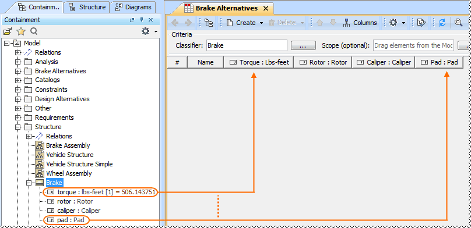Select the Requirements folder label
Image resolution: width=471 pixels, height=228 pixels.
[54, 117]
